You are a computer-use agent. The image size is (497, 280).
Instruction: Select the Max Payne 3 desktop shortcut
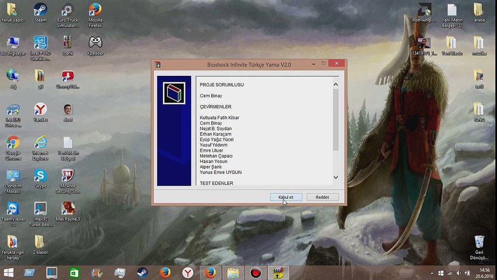point(68,212)
